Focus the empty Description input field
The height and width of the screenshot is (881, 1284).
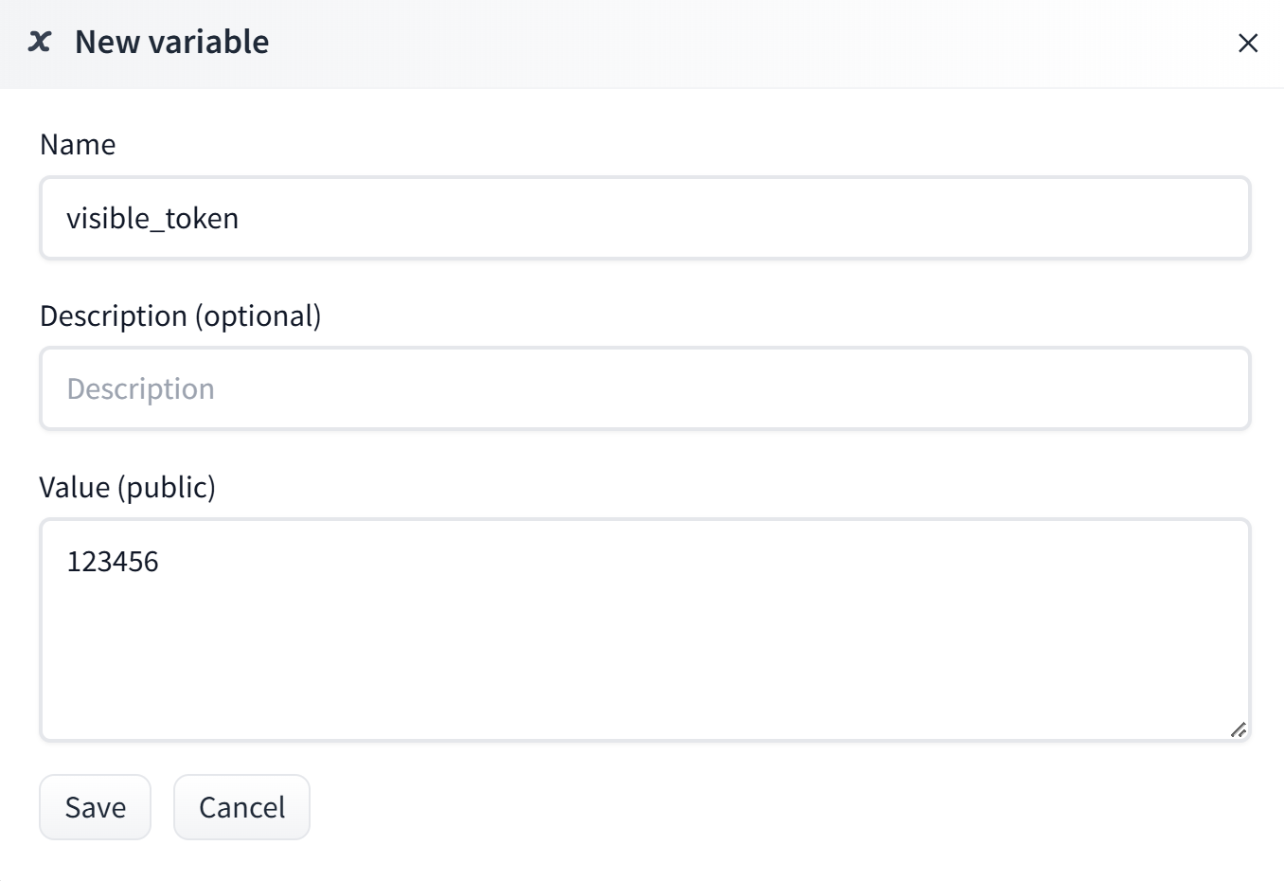click(644, 388)
